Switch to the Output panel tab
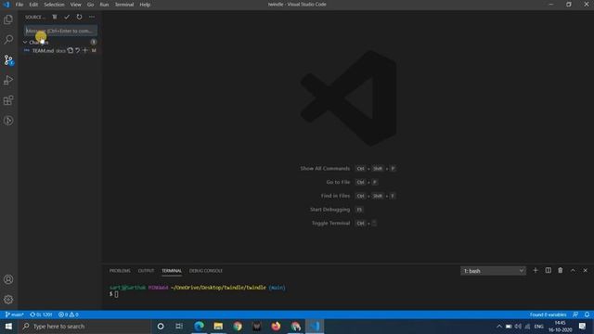This screenshot has height=334, width=594. point(147,271)
